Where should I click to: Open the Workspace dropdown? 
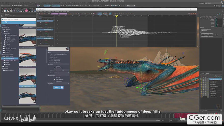[x=213, y=3]
